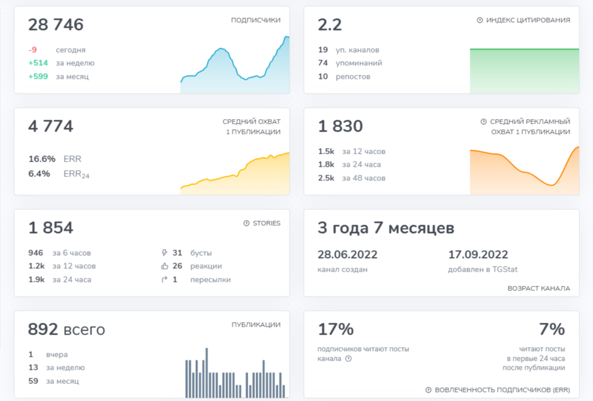The width and height of the screenshot is (593, 401).
Task: Click the lightning icon for бусты
Action: 165,253
